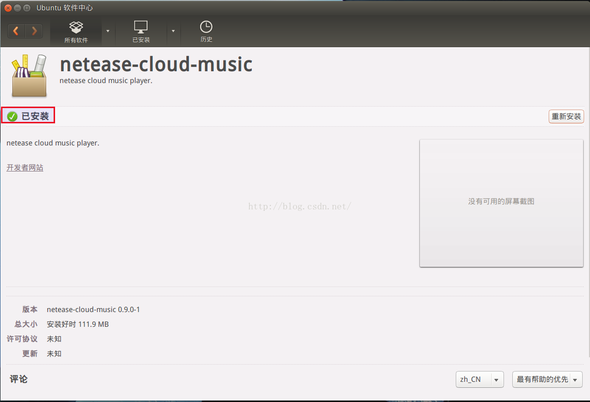Viewport: 590px width, 402px height.
Task: Click the 评论 section heading
Action: point(19,379)
